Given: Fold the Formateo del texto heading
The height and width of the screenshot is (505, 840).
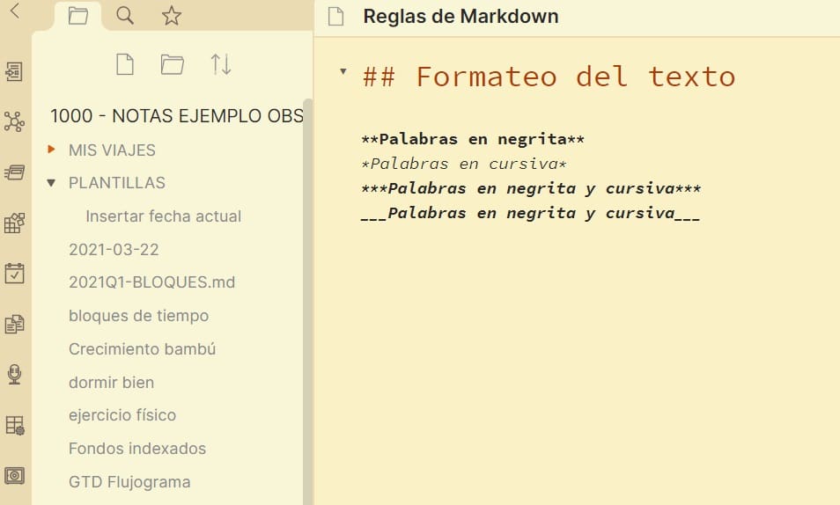Looking at the screenshot, I should click(x=343, y=70).
